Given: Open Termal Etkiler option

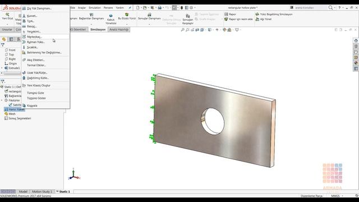Looking at the screenshot, I should (x=45, y=65).
